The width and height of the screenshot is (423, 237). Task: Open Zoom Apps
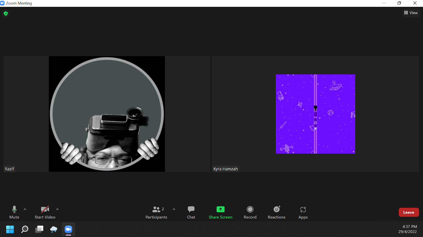[303, 212]
